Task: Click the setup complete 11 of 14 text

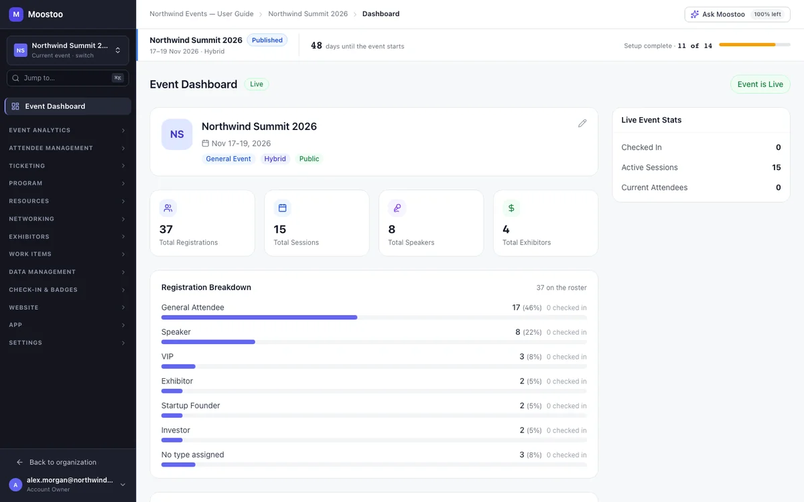Action: coord(668,46)
